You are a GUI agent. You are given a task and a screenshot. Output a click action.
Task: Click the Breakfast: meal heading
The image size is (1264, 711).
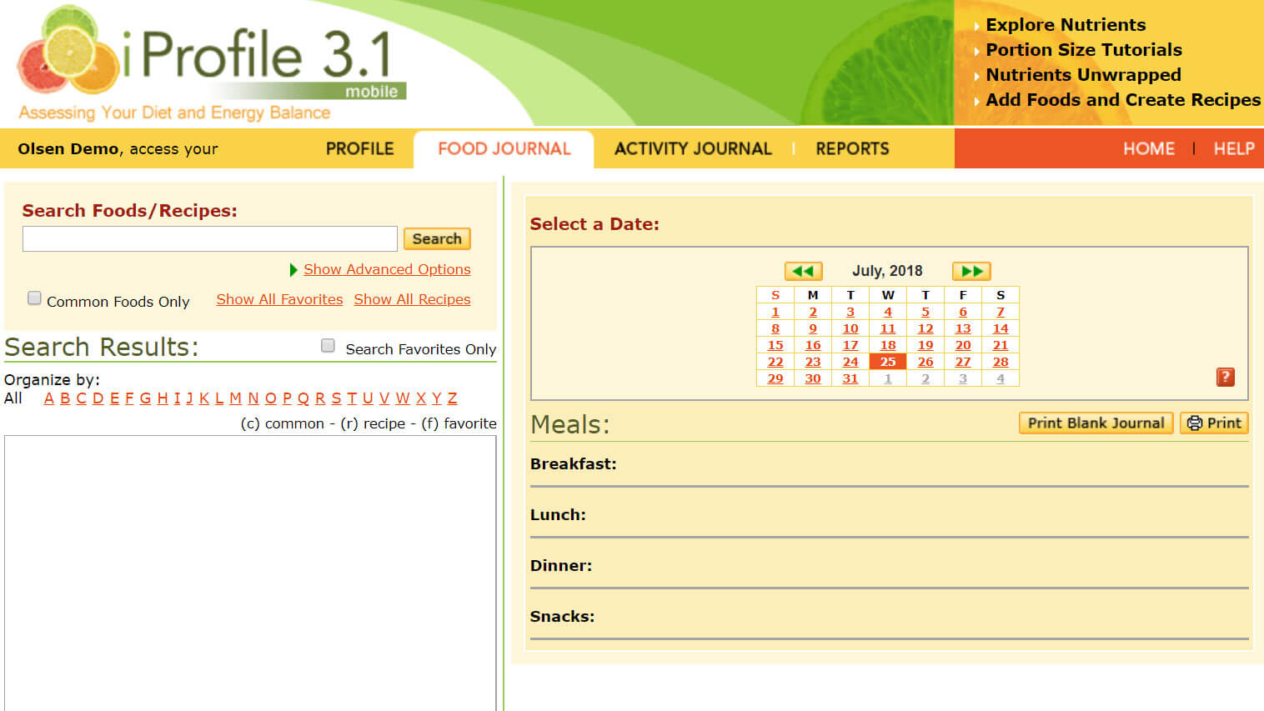coord(574,464)
